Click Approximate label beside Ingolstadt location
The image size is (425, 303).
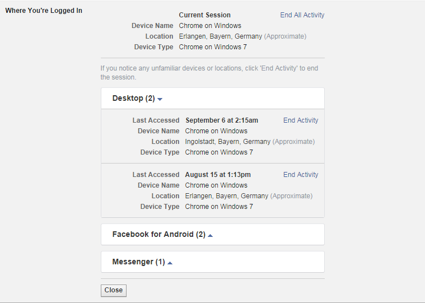(x=293, y=142)
